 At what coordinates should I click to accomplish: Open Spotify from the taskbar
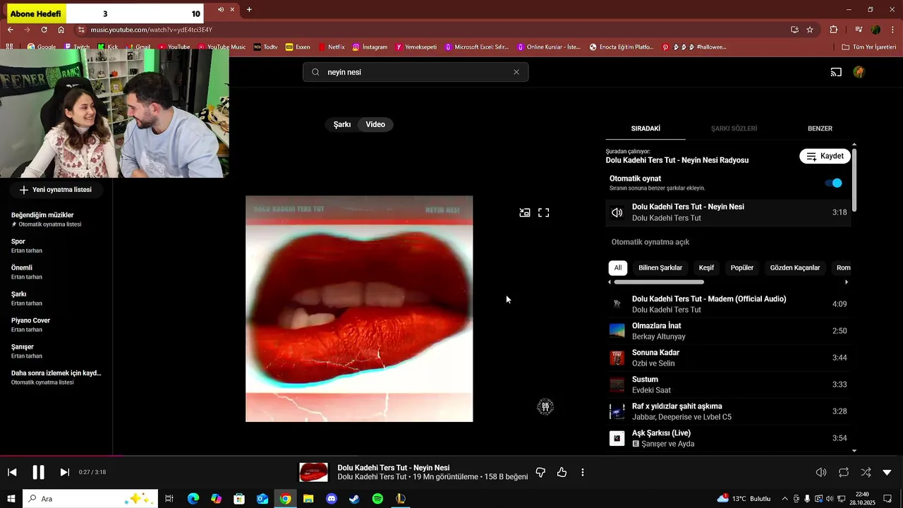point(377,499)
